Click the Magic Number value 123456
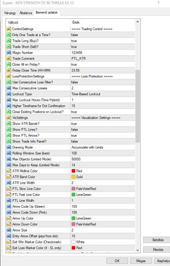Viewport: 170px width, 266px height. click(x=77, y=53)
